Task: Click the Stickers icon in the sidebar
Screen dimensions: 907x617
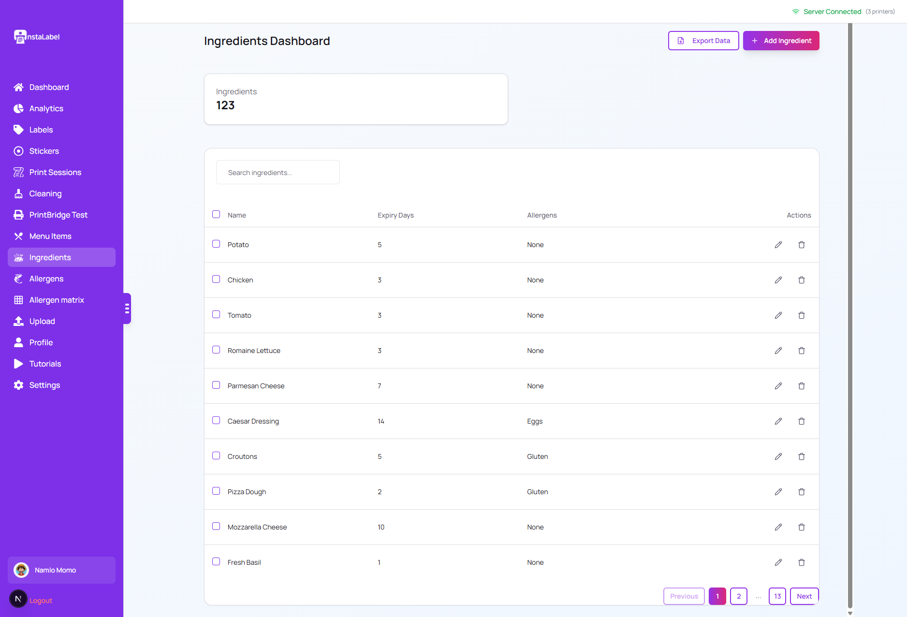Action: (x=18, y=151)
